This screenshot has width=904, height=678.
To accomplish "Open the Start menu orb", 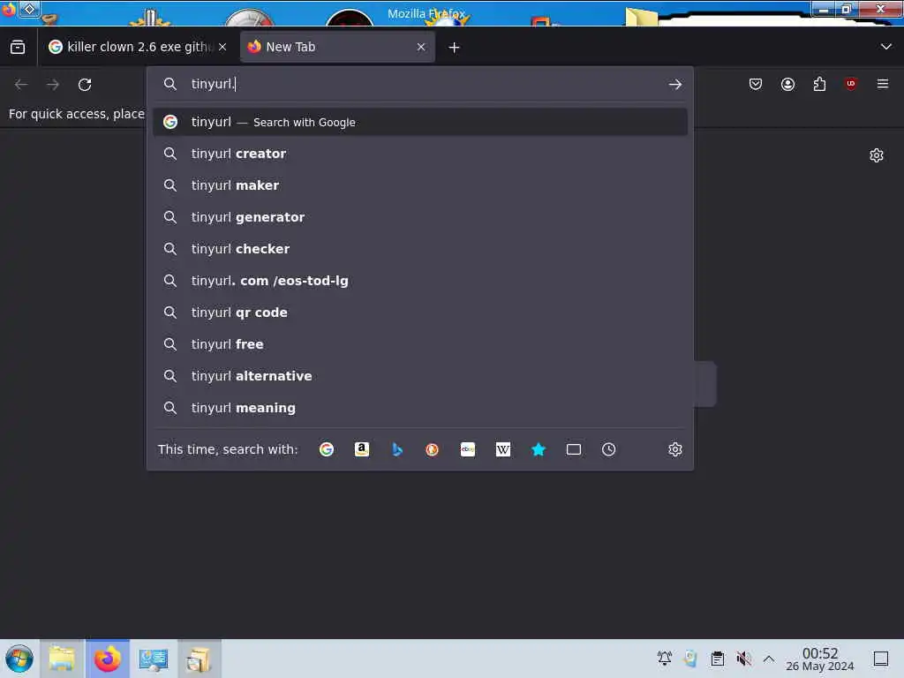I will [19, 659].
